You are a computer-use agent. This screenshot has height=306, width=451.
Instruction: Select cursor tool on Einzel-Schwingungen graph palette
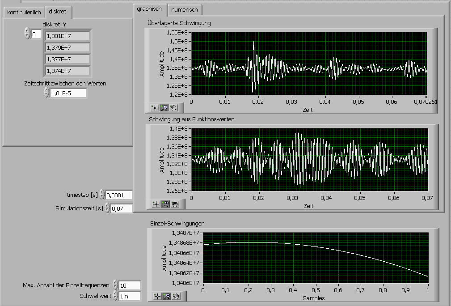click(x=157, y=296)
